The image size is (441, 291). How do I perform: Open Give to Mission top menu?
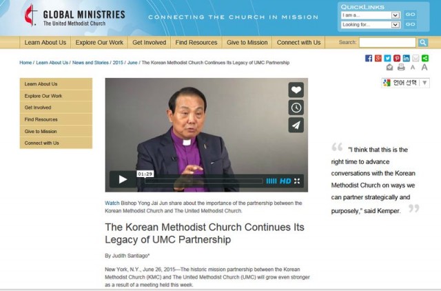247,43
